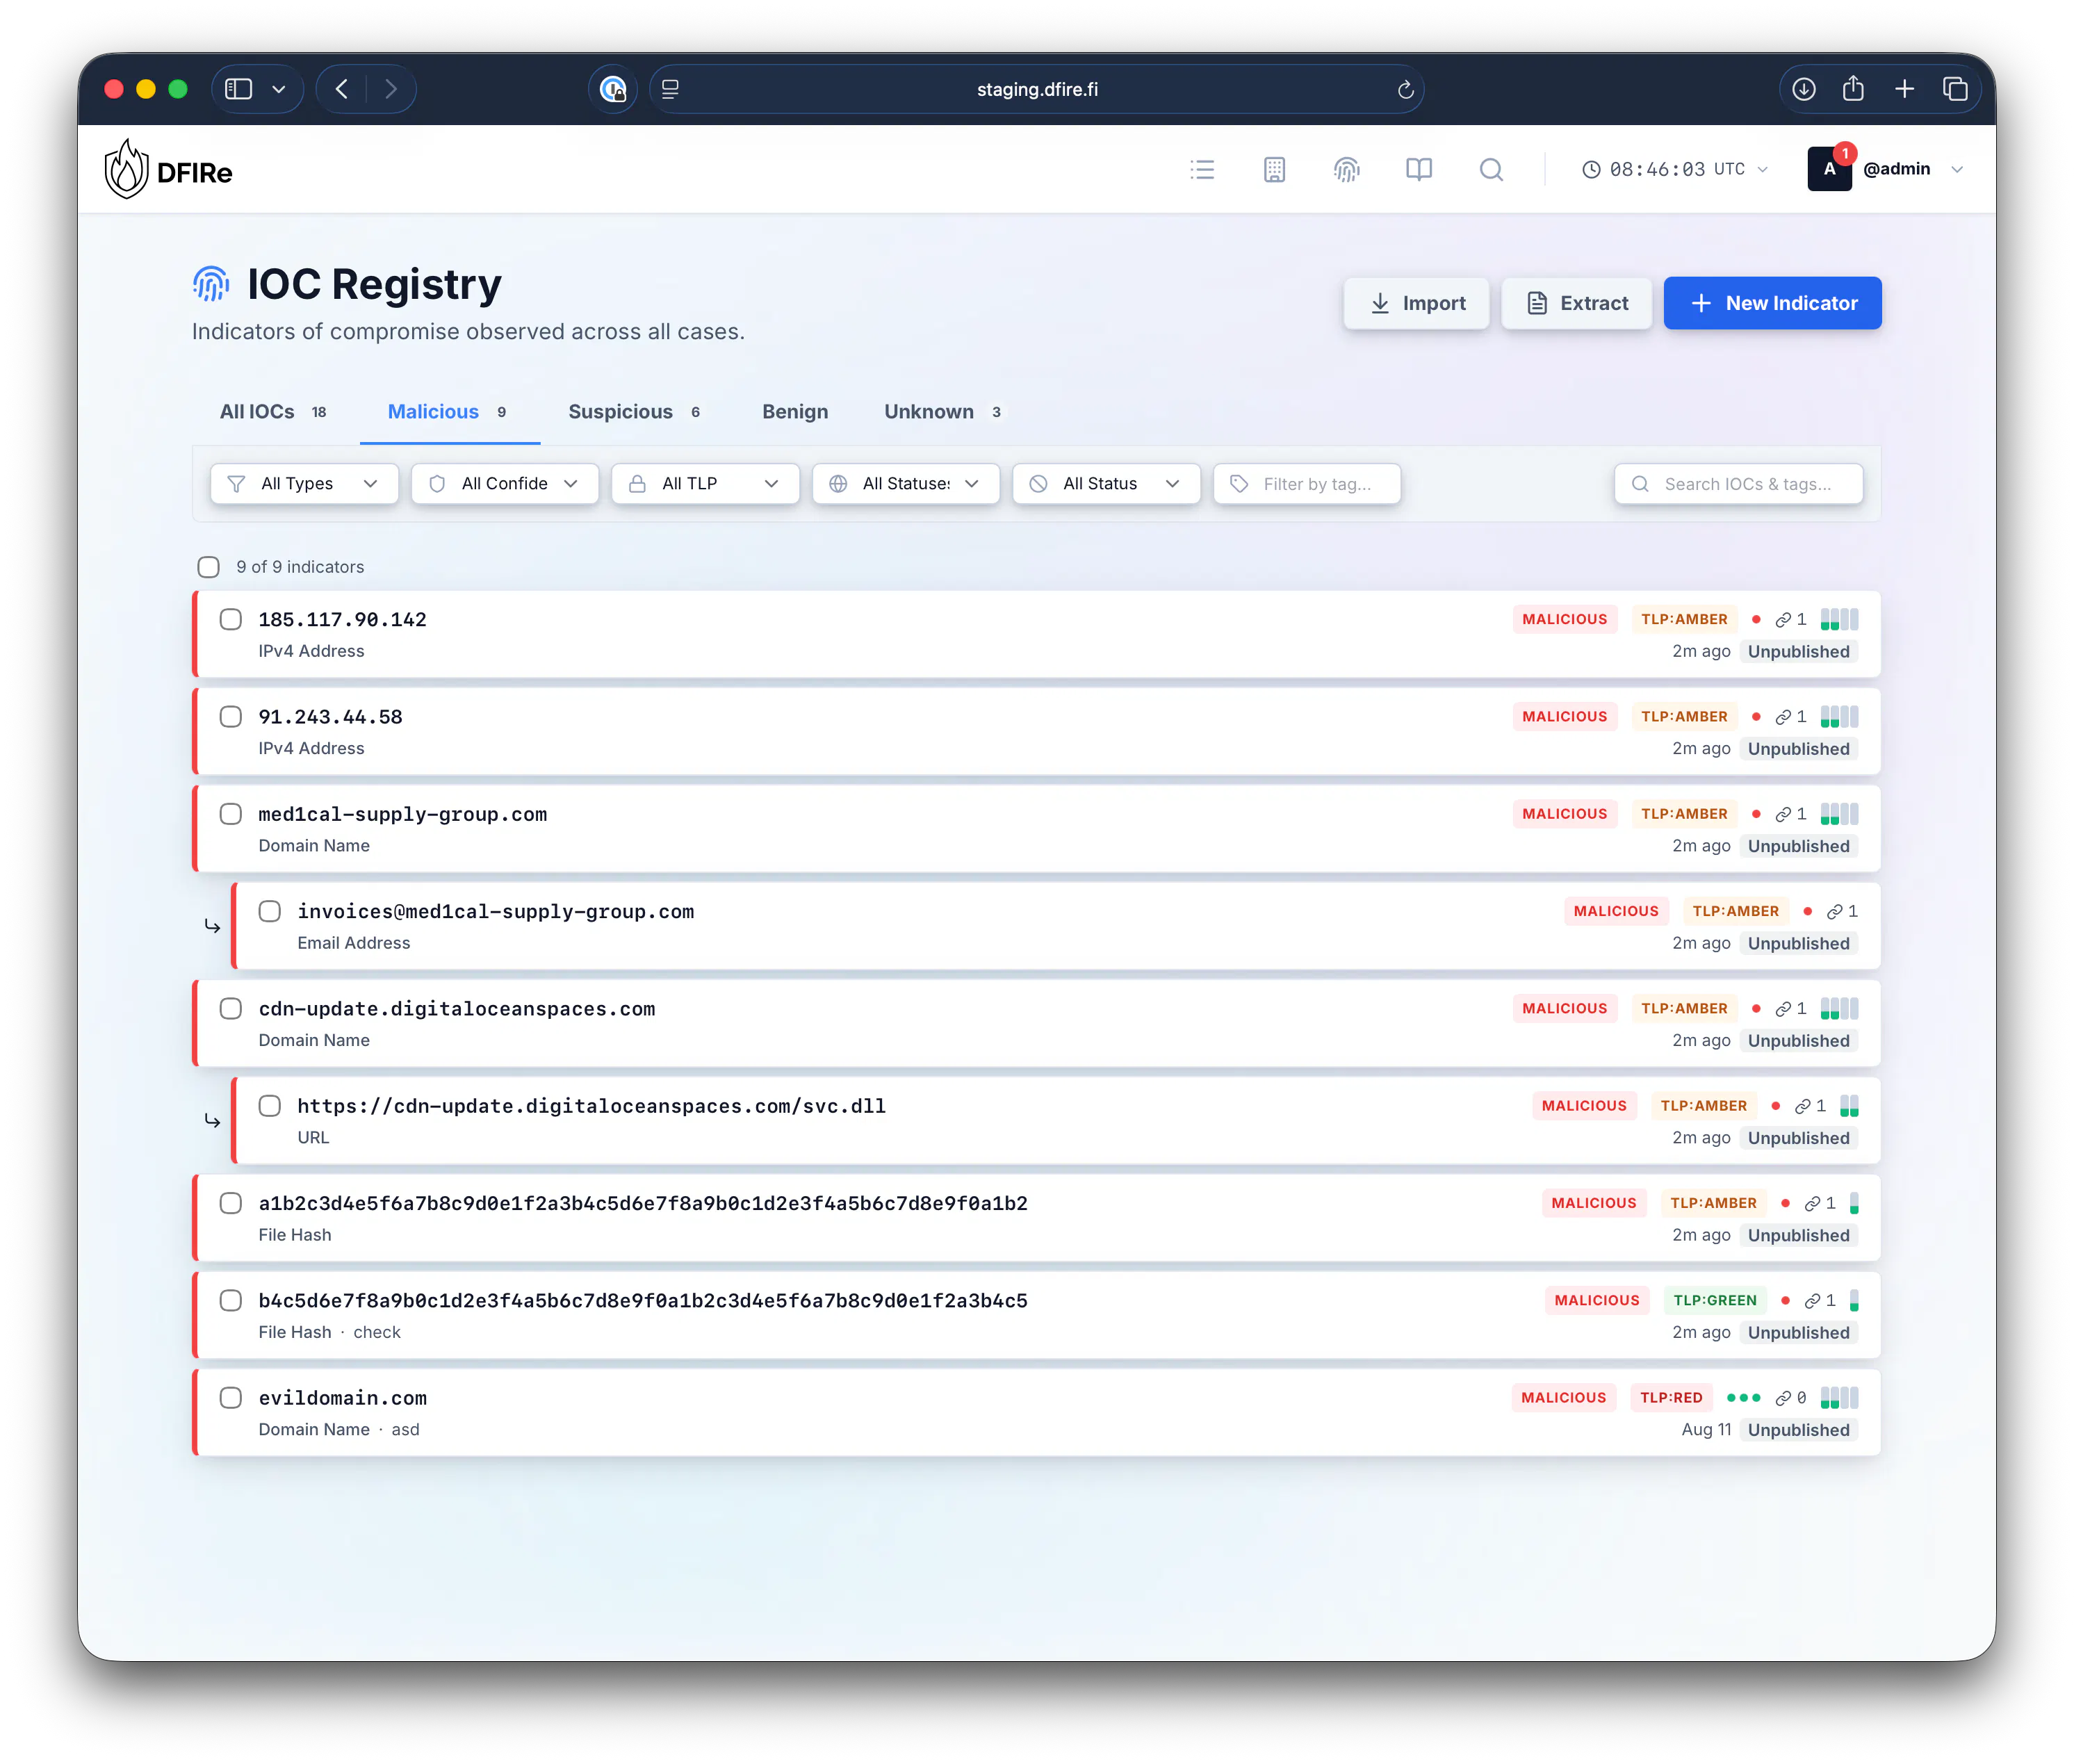Open the building organizations icon in header

point(1274,169)
